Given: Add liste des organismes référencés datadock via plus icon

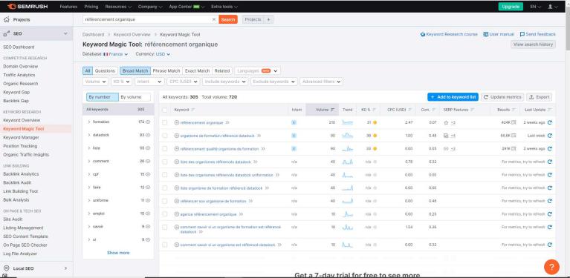Looking at the screenshot, I should [x=177, y=162].
